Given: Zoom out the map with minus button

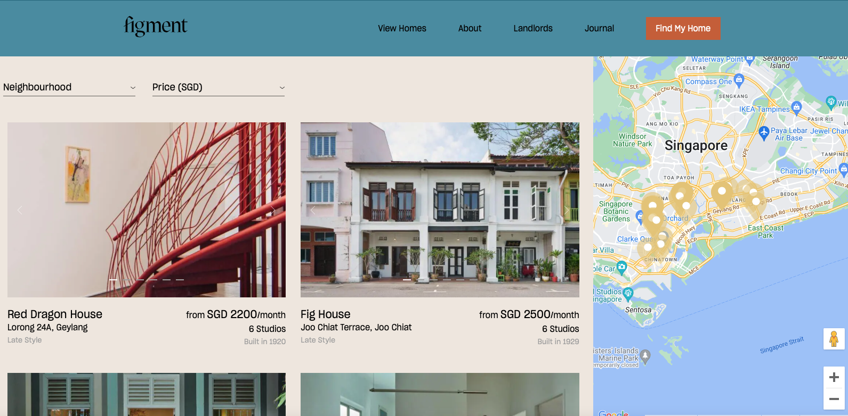Looking at the screenshot, I should point(834,398).
